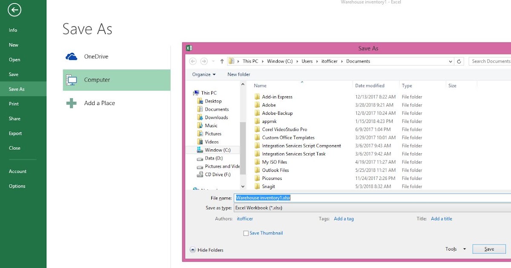This screenshot has height=268, width=511.
Task: Click Hide Folders collapse button
Action: pos(207,250)
